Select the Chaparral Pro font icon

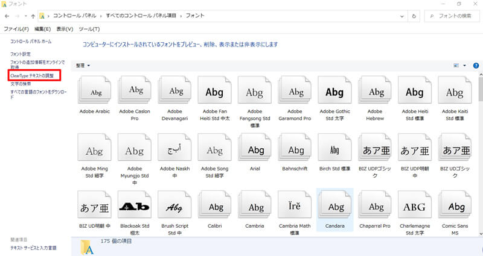click(375, 205)
